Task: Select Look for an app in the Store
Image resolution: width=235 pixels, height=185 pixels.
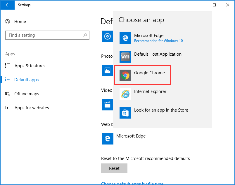Action: click(x=161, y=110)
